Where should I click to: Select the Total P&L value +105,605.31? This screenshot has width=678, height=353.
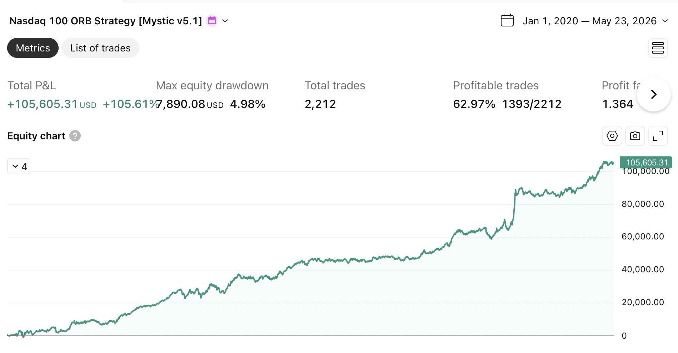(x=43, y=104)
